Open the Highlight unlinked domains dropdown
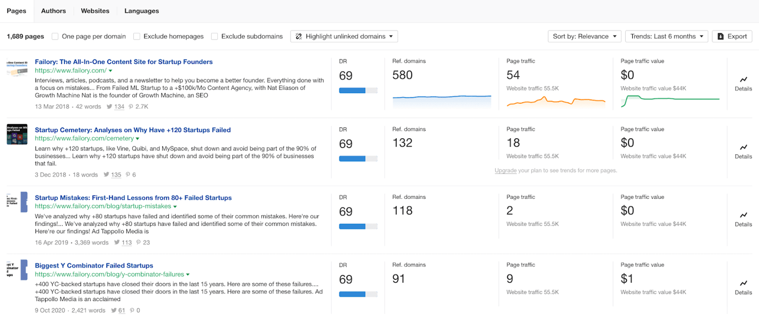Image resolution: width=759 pixels, height=321 pixels. pos(344,37)
